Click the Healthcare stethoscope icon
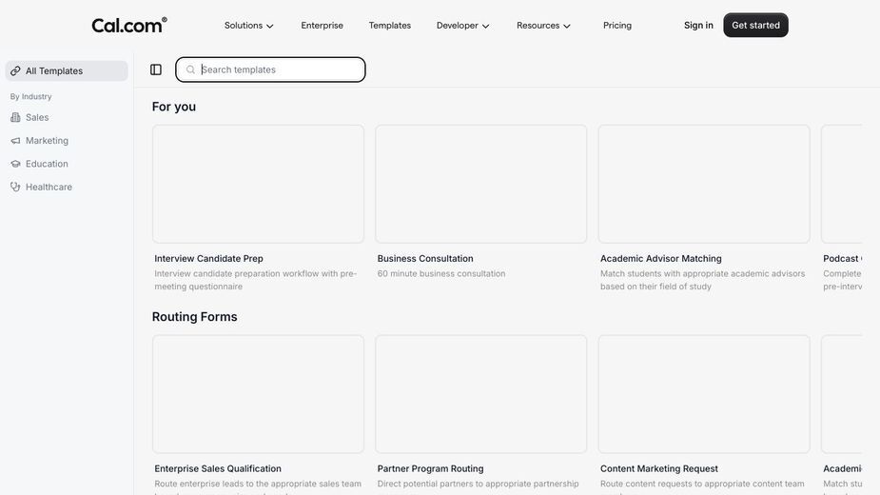The height and width of the screenshot is (495, 880). [x=15, y=187]
